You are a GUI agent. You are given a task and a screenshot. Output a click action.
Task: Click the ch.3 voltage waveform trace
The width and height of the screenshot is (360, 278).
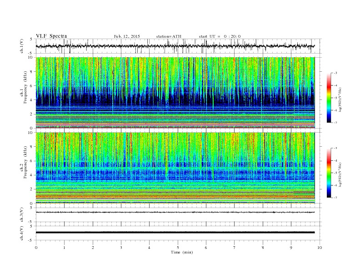(175, 212)
